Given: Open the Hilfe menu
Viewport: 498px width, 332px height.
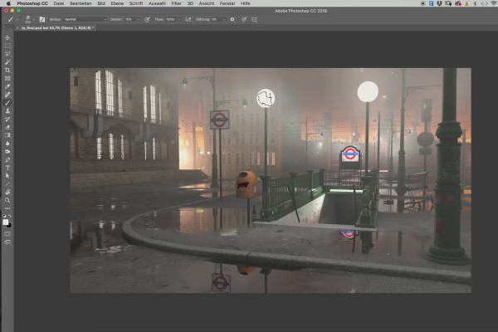Looking at the screenshot, I should point(245,3).
